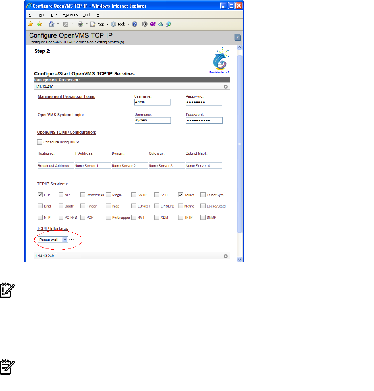Open the File menu

(x=31, y=15)
